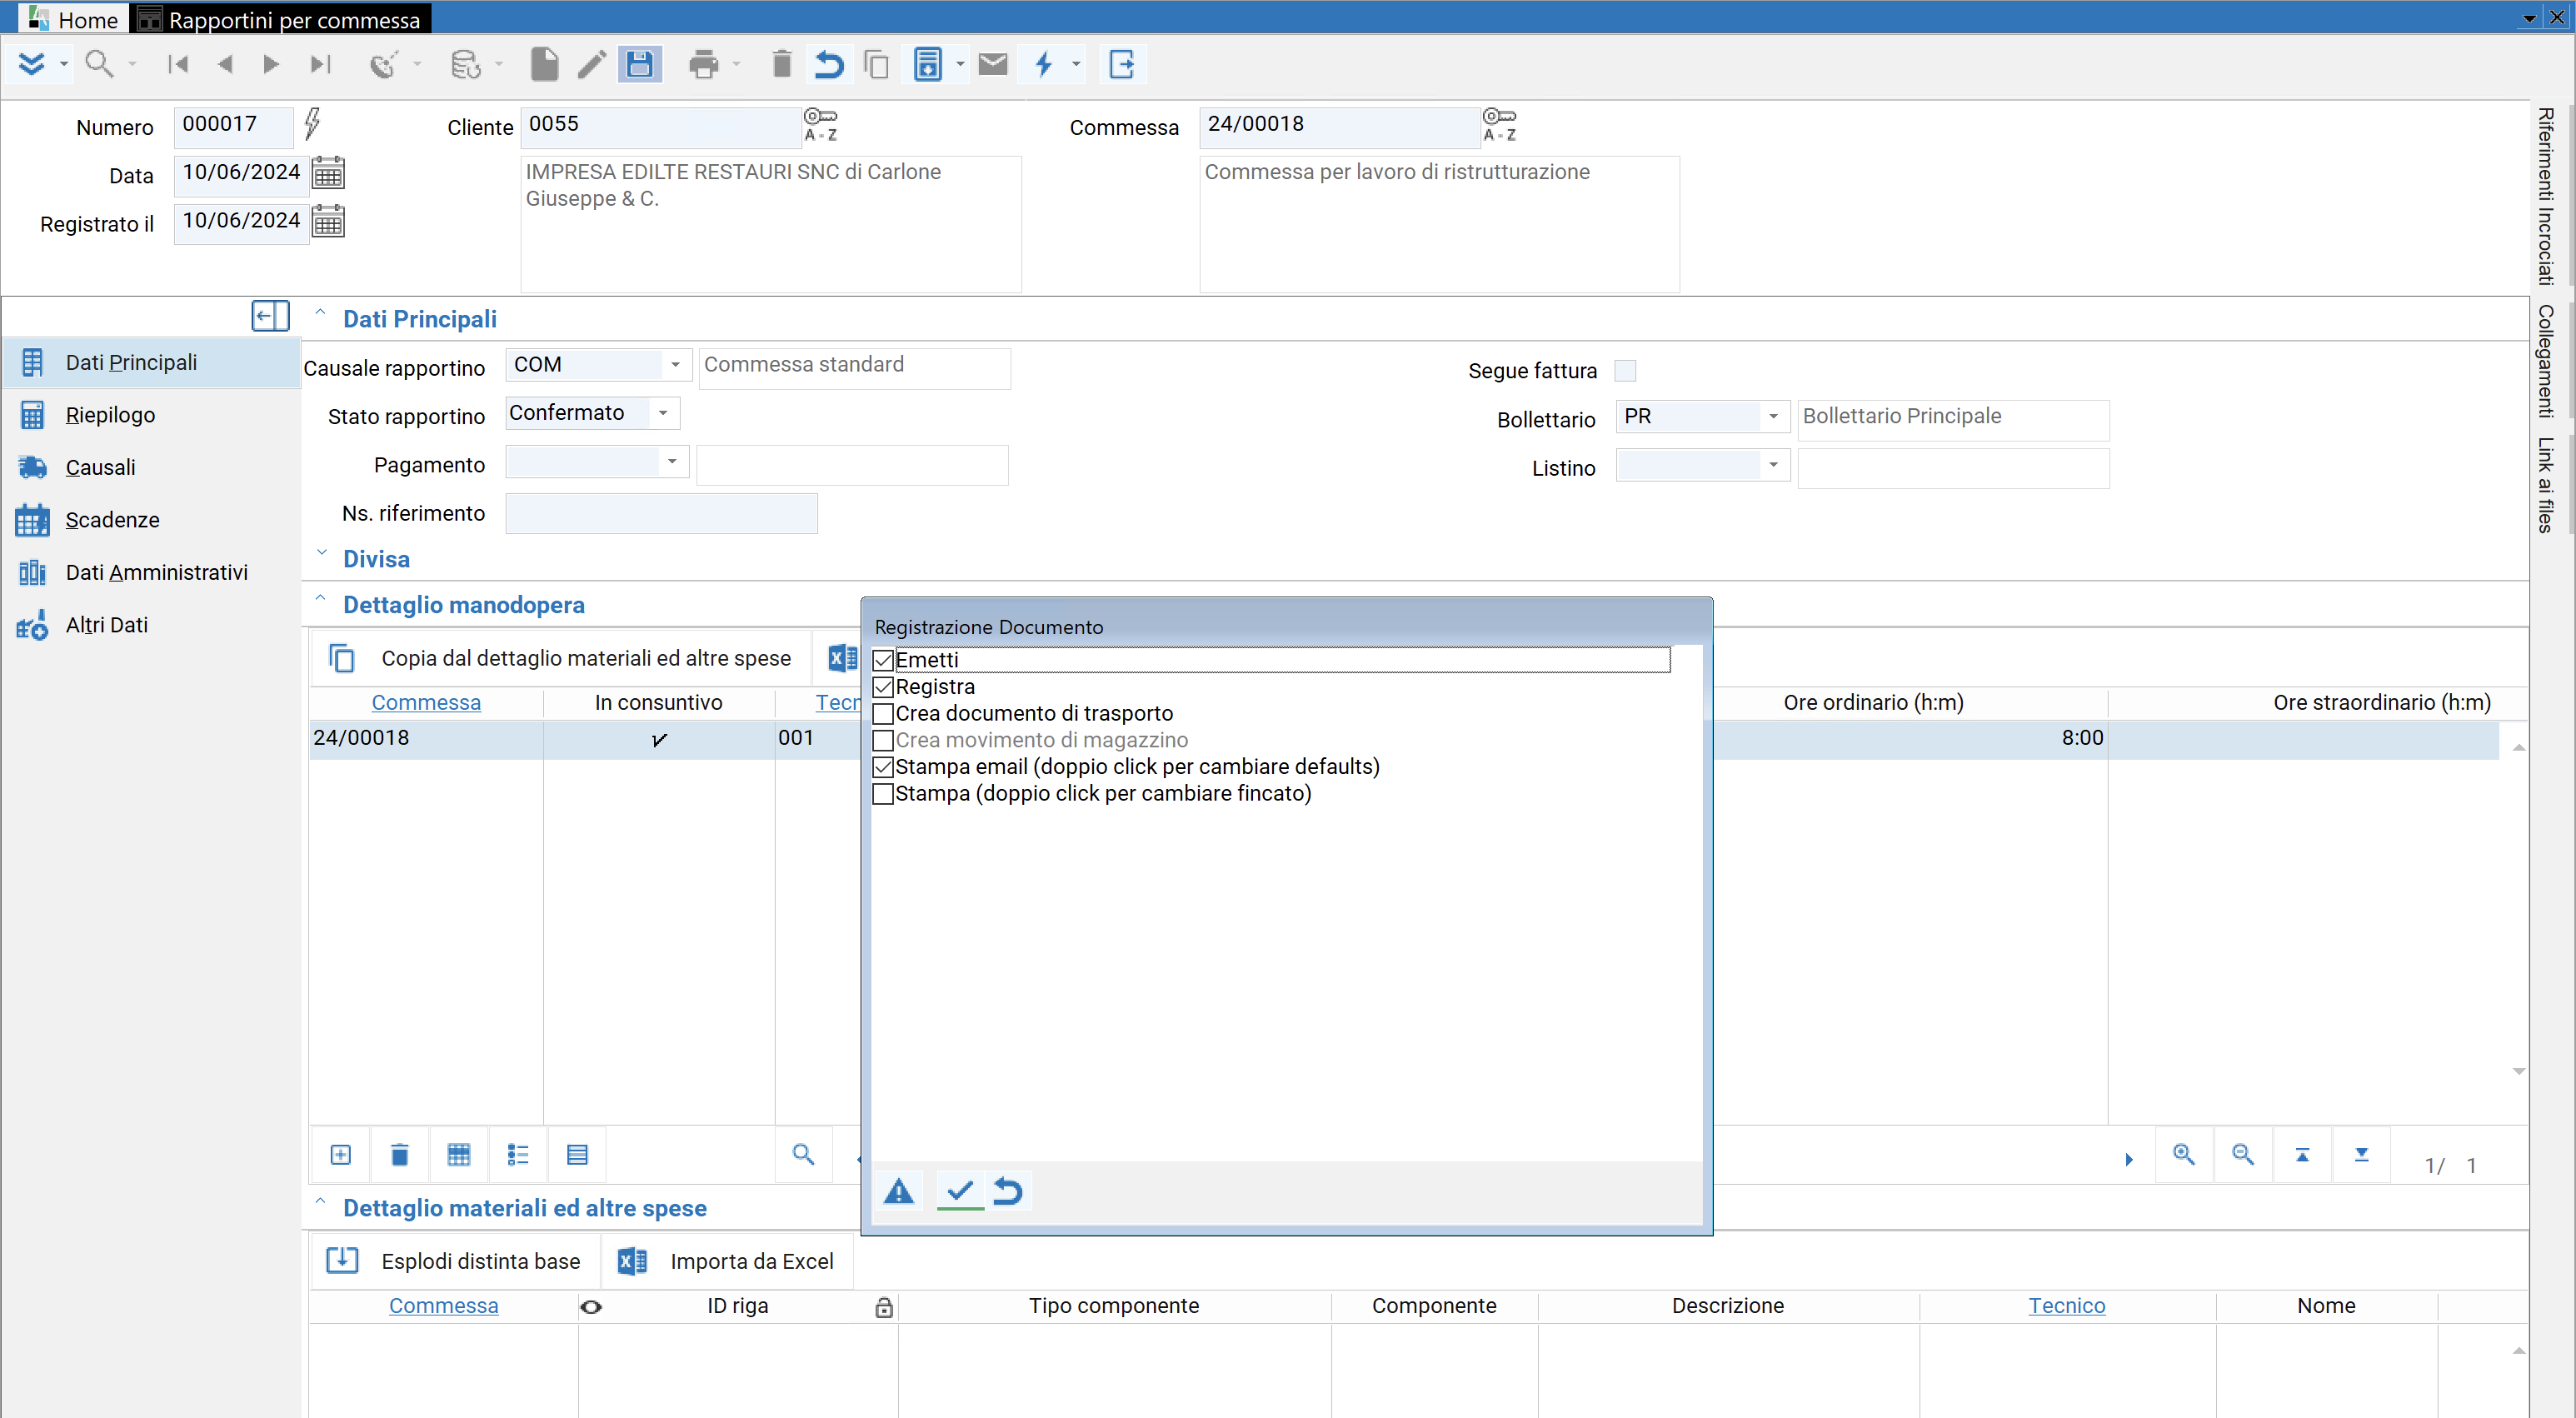This screenshot has height=1418, width=2576.
Task: Go to first record icon
Action: click(179, 64)
